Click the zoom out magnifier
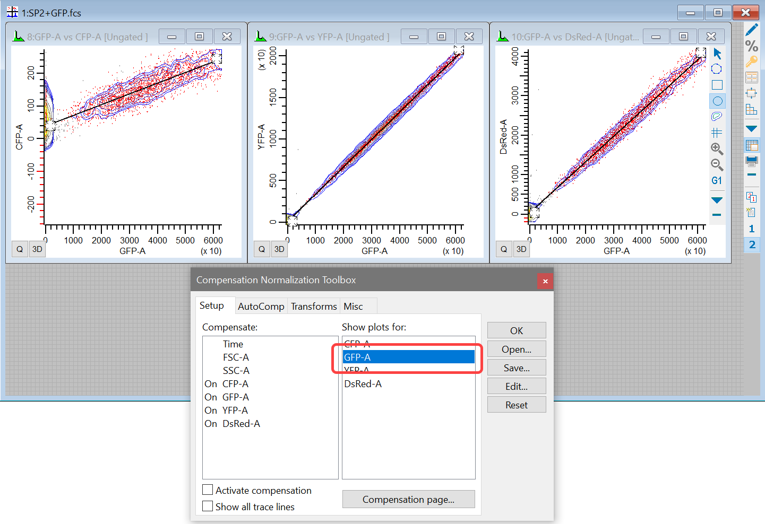Screen dimensions: 765x524 [x=717, y=165]
